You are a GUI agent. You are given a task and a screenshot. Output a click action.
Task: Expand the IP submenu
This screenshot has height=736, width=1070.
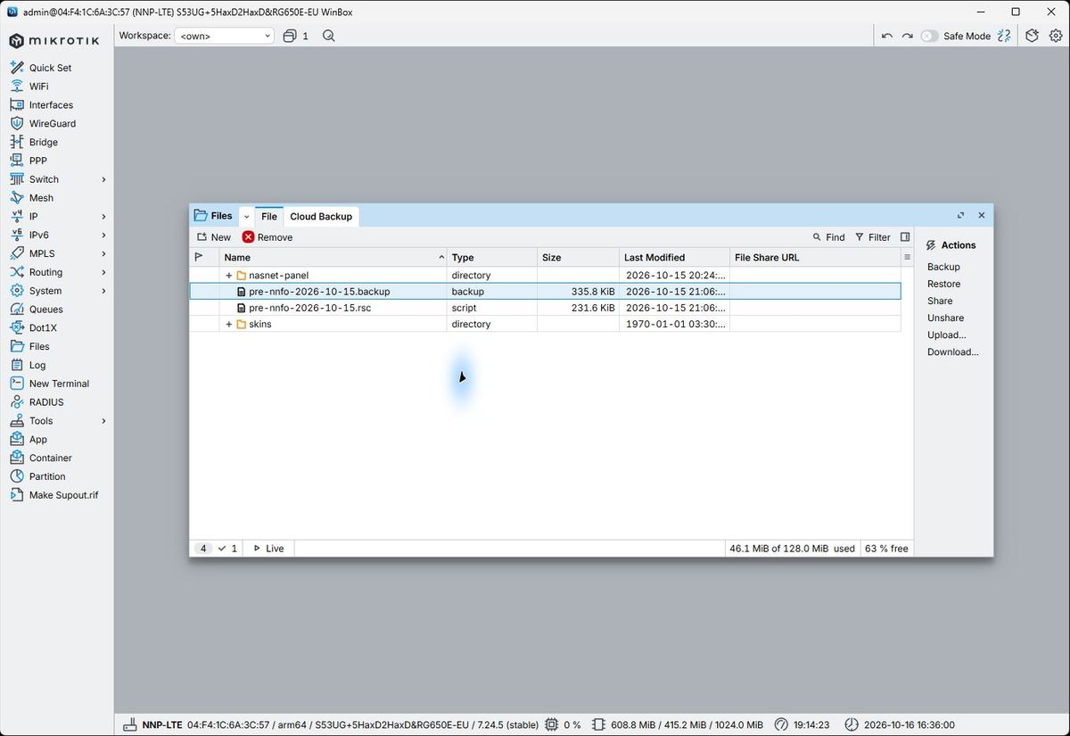103,217
